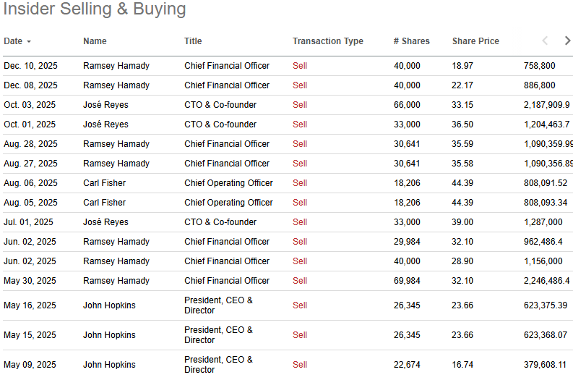Viewport: 573px width, 380px height.
Task: Click the Insider Selling & Buying heading
Action: tap(95, 9)
